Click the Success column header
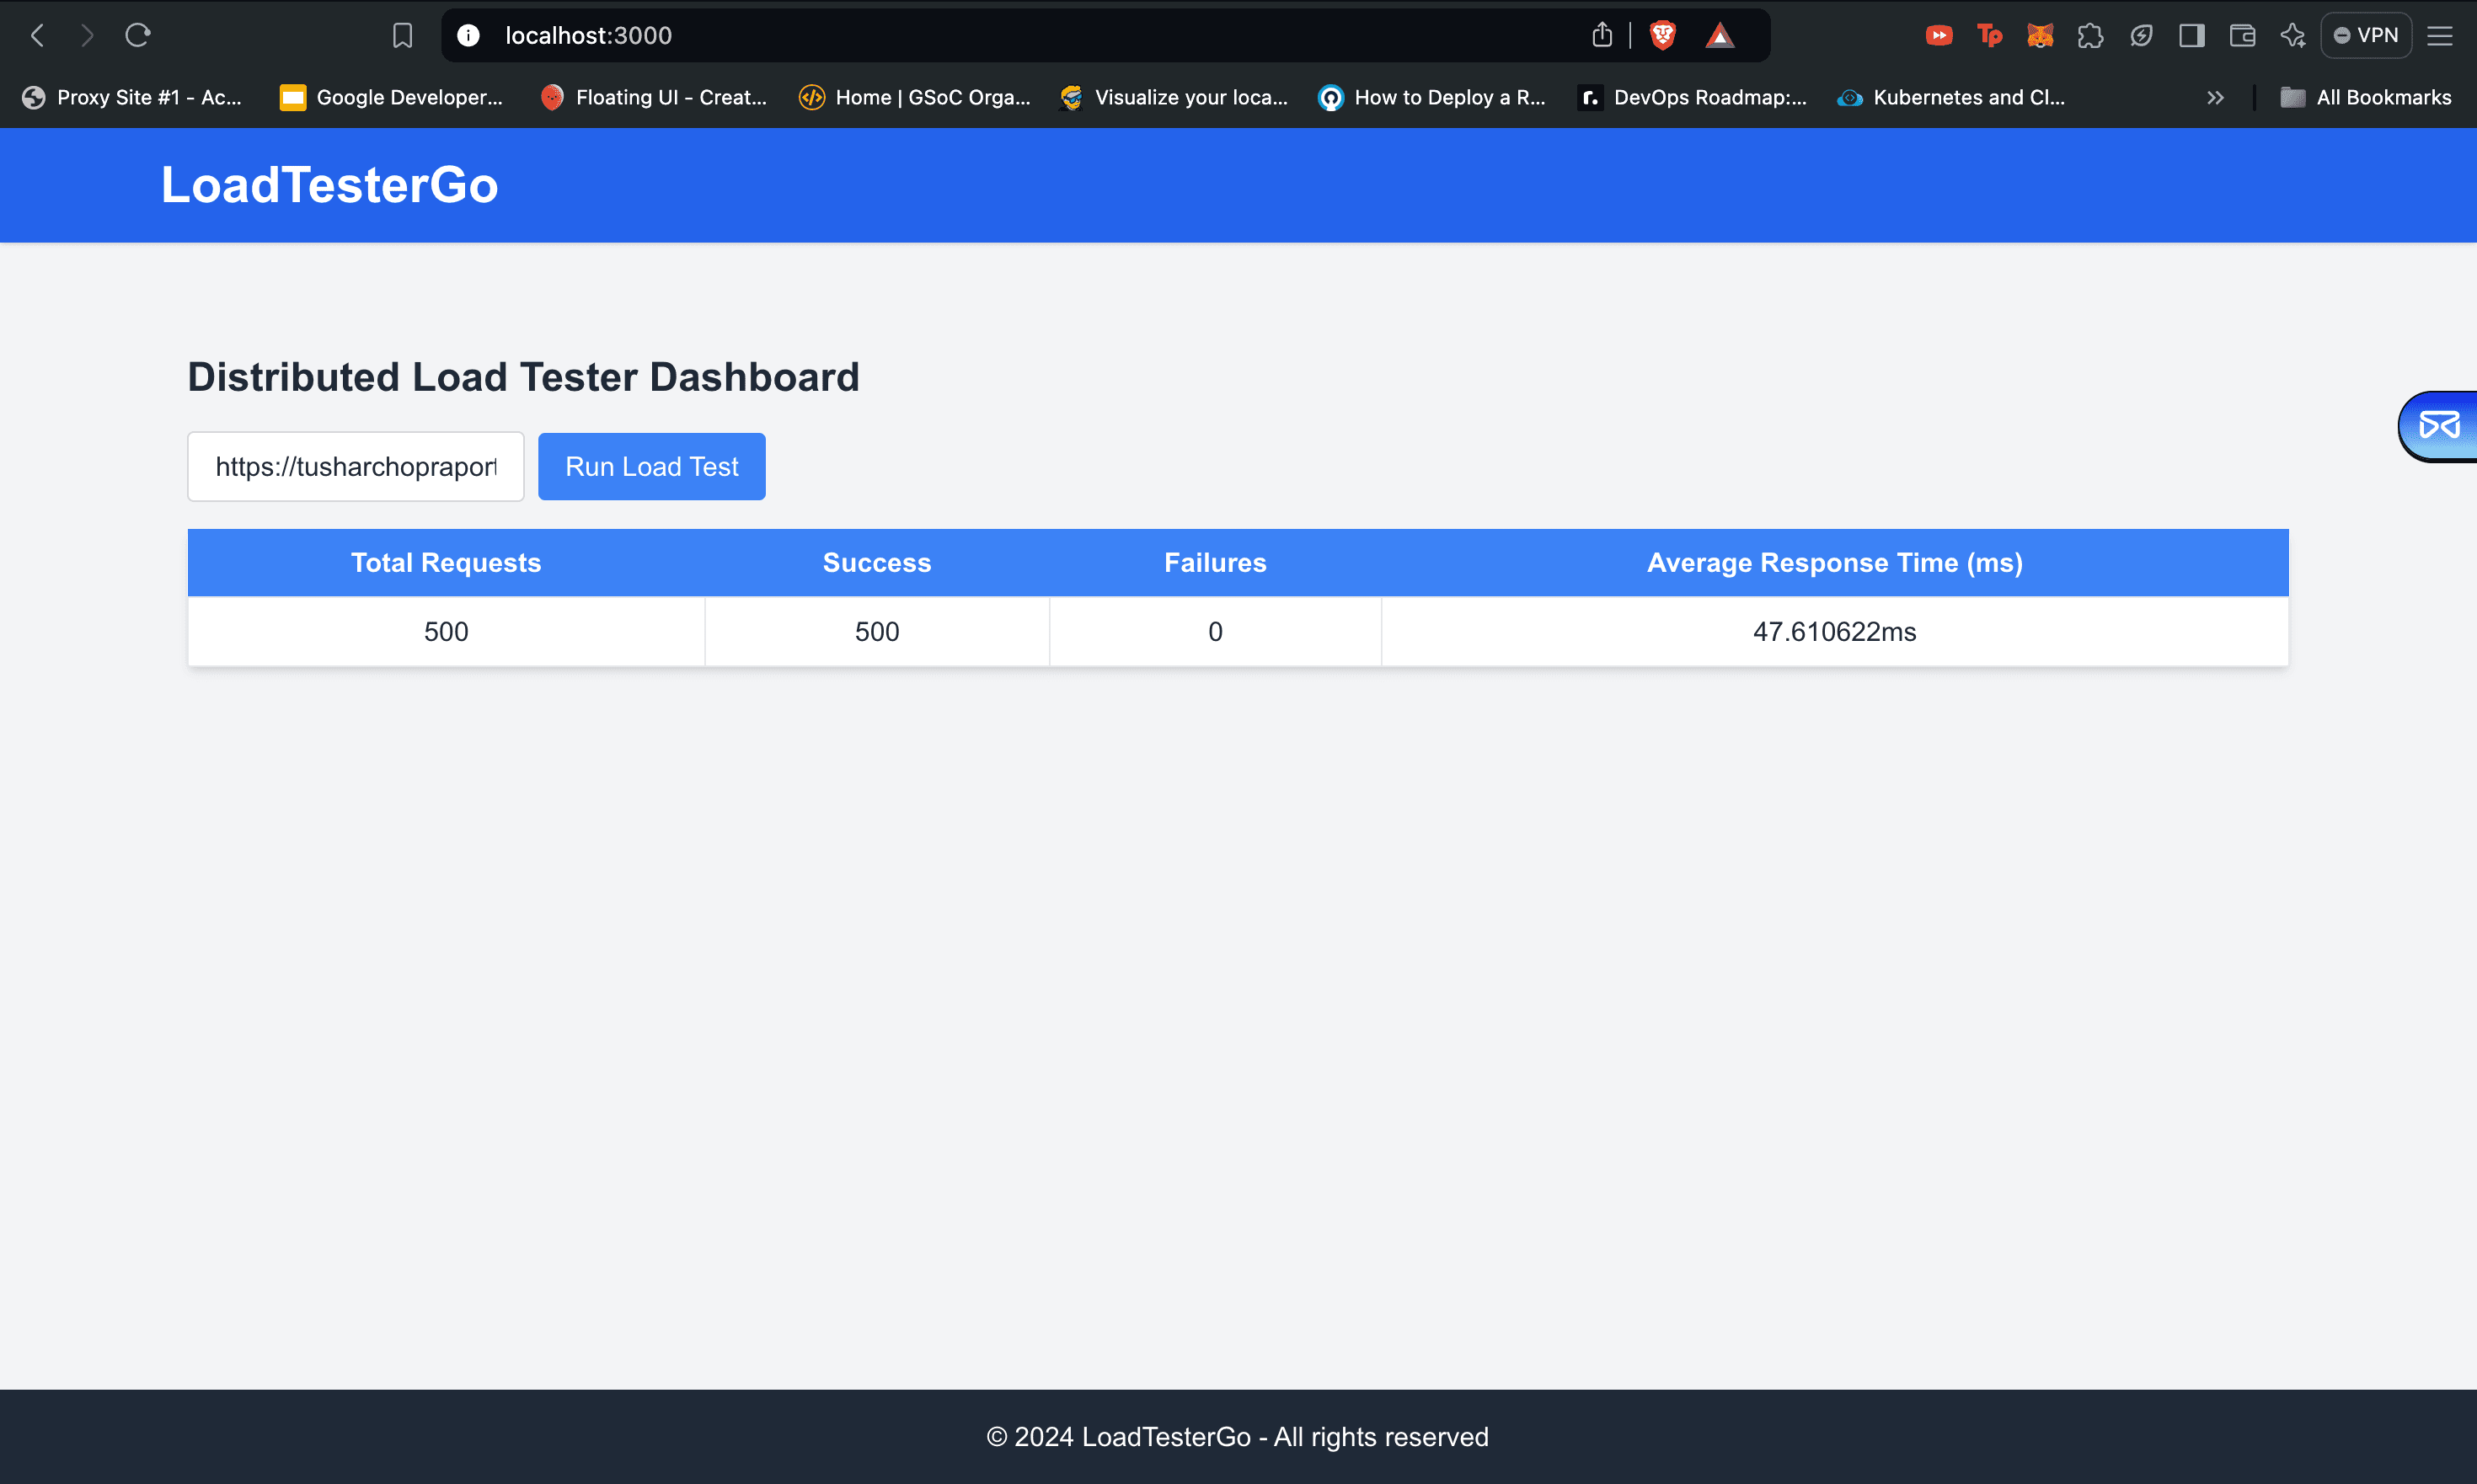The image size is (2477, 1484). [x=877, y=563]
